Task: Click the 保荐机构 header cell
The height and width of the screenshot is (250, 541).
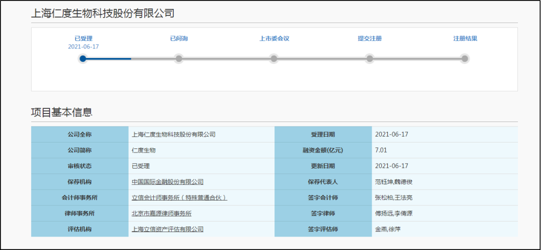Action: (80, 182)
